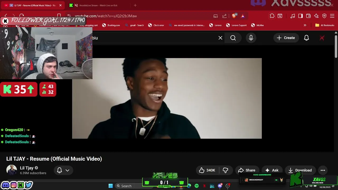
Task: Open the browser hamburger main menu
Action: 332,16
